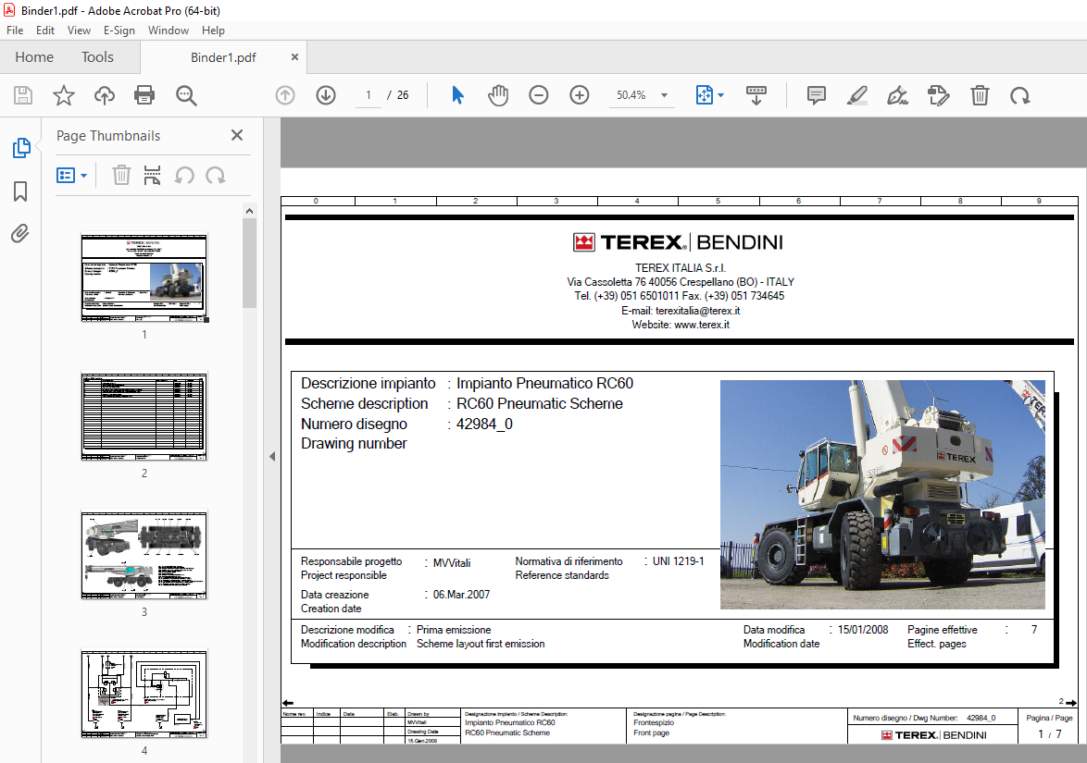Image resolution: width=1087 pixels, height=763 pixels.
Task: Select page 2 thumbnail
Action: 144,416
